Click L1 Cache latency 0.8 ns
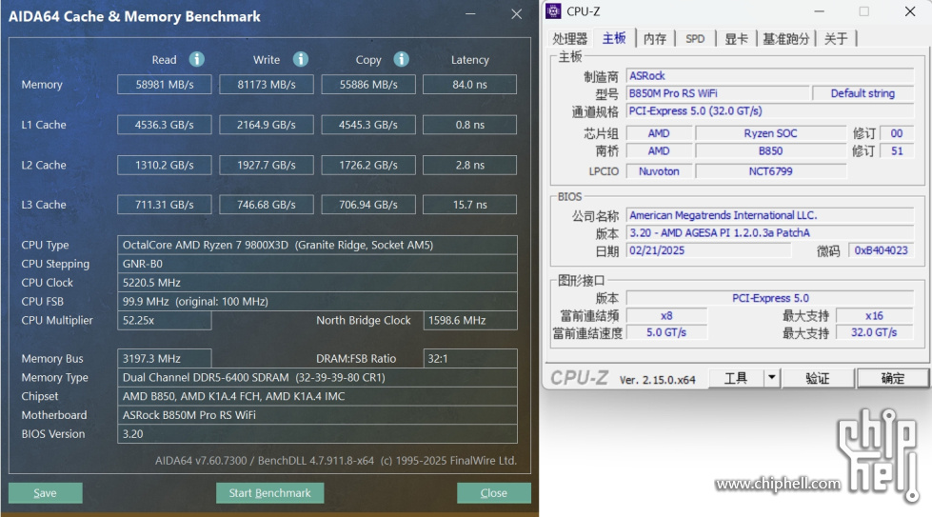932x517 pixels. pos(469,125)
